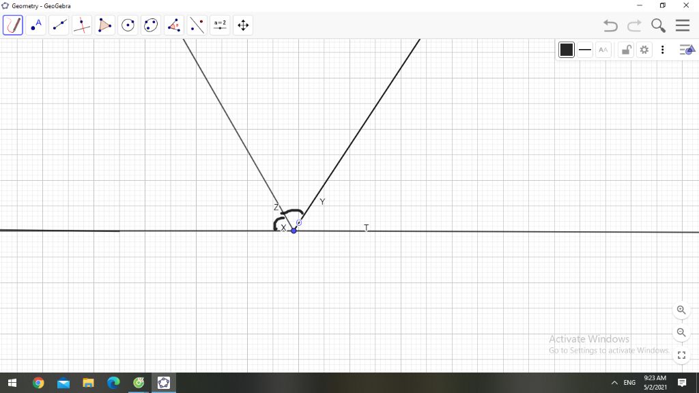Open the notification center
The width and height of the screenshot is (699, 393).
tap(682, 383)
